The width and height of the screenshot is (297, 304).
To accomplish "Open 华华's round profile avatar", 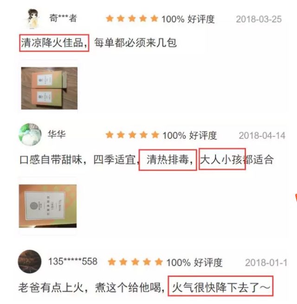I will (30, 134).
